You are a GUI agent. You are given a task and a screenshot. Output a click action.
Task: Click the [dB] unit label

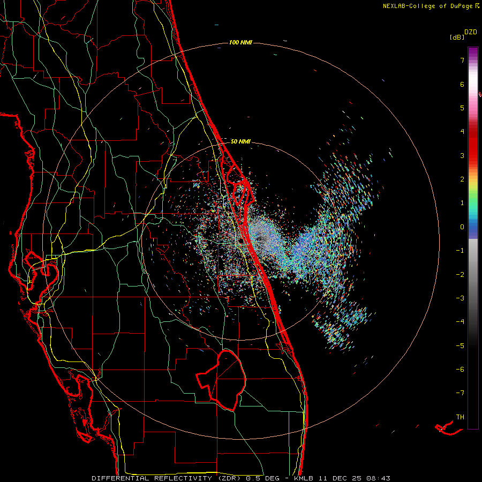[x=457, y=37]
